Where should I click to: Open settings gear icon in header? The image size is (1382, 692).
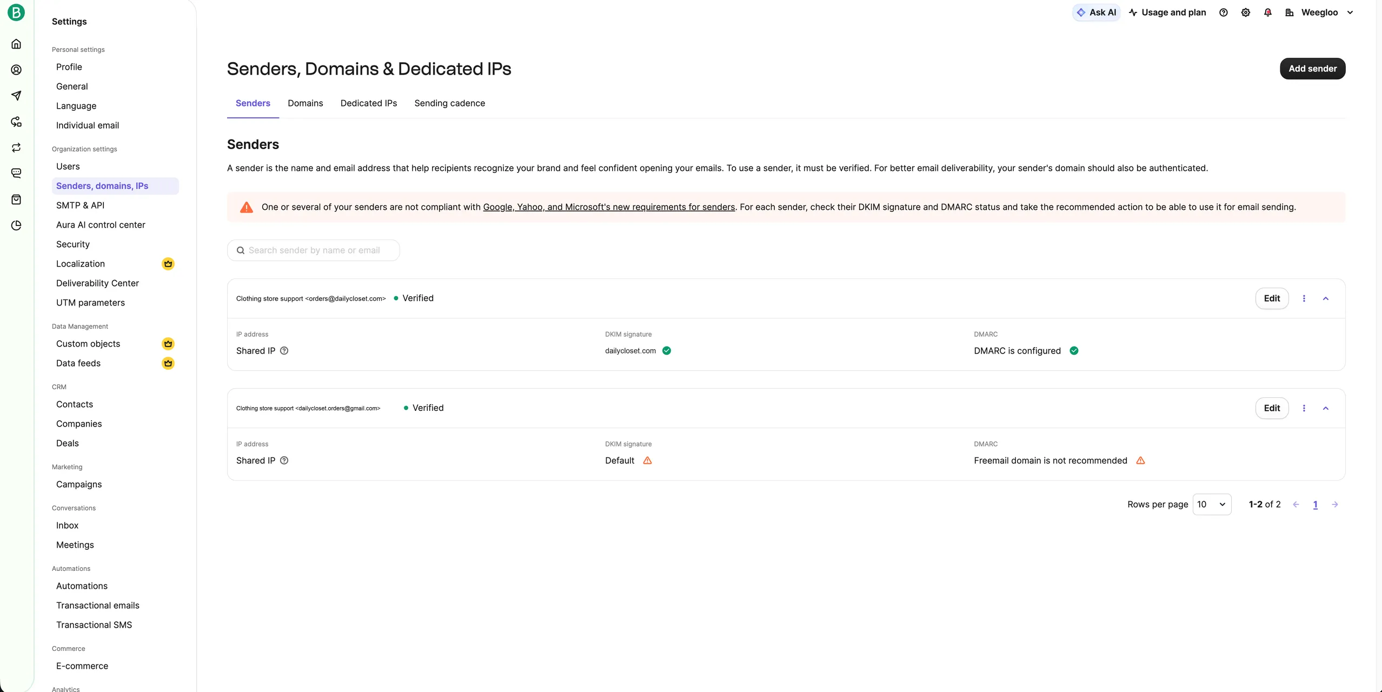(x=1246, y=12)
